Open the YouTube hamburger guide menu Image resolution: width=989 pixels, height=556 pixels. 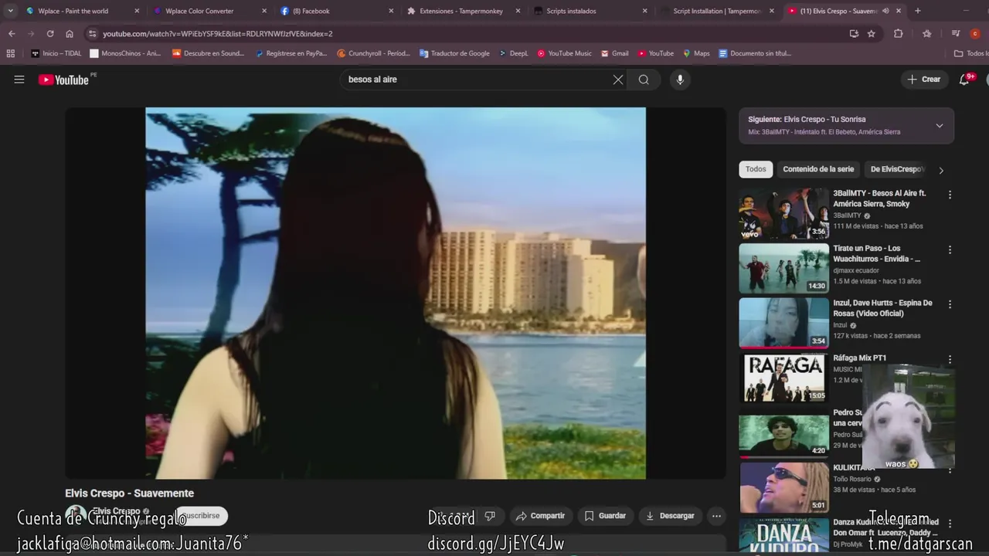[x=19, y=80]
